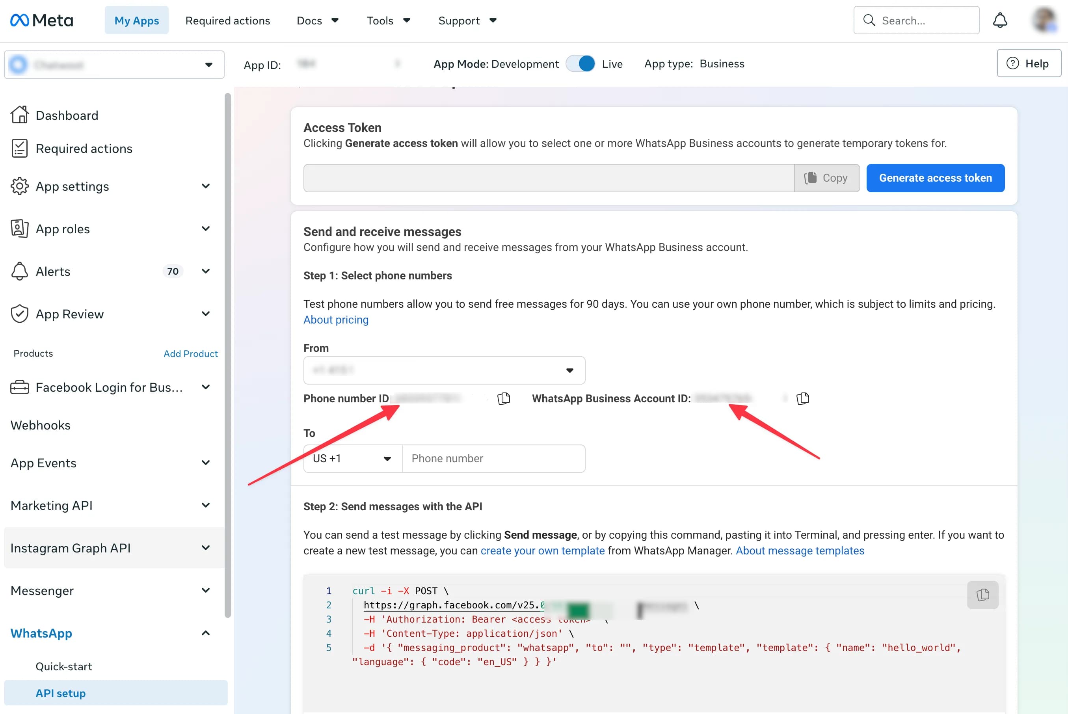
Task: Click the App settings gear icon
Action: click(20, 186)
